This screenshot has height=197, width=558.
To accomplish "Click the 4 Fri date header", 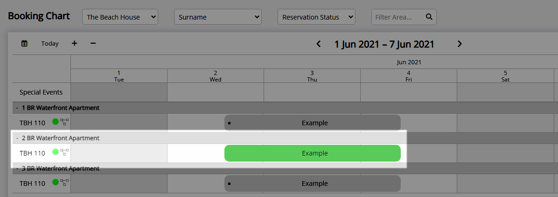I will 409,76.
